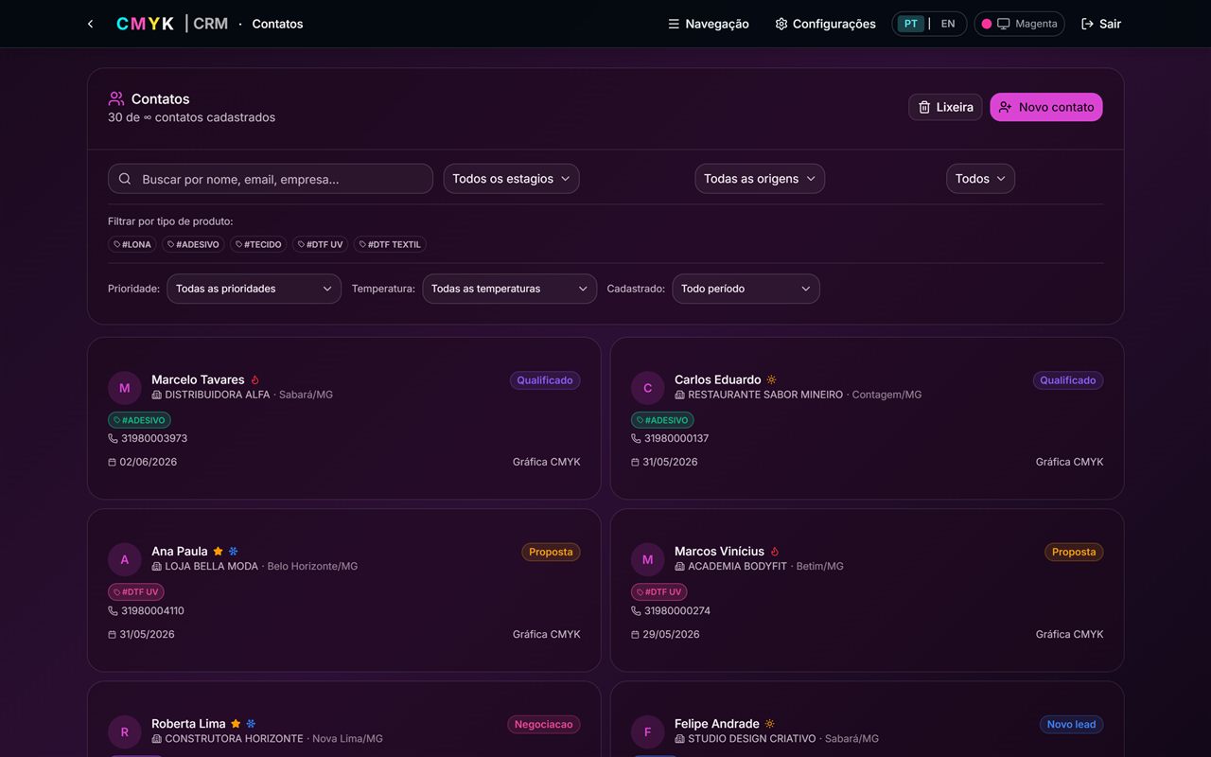Open the Lixeira trash

pos(945,107)
